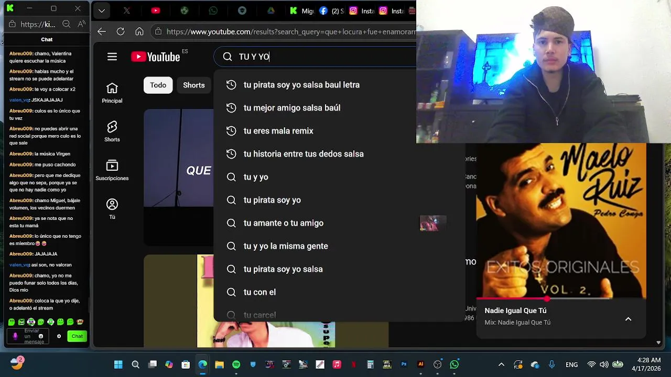Click the 'Enviar un mensaje' chat field
Image resolution: width=671 pixels, height=377 pixels.
coord(28,336)
